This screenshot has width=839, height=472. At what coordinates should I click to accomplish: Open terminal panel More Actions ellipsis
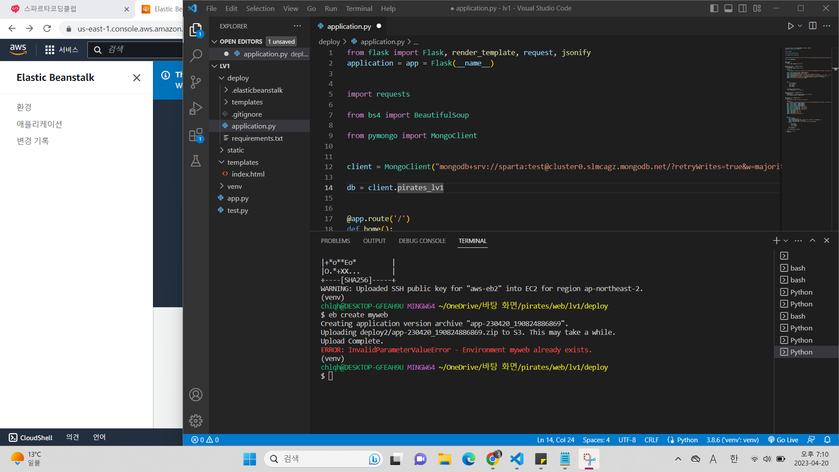coord(798,240)
